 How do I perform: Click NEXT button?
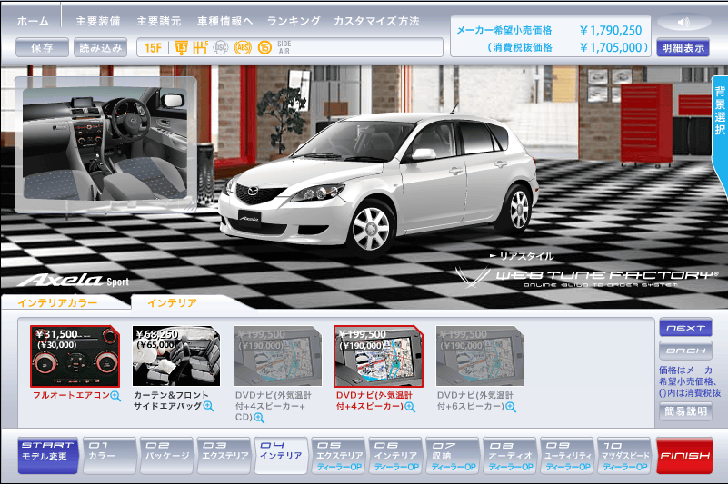pos(686,328)
